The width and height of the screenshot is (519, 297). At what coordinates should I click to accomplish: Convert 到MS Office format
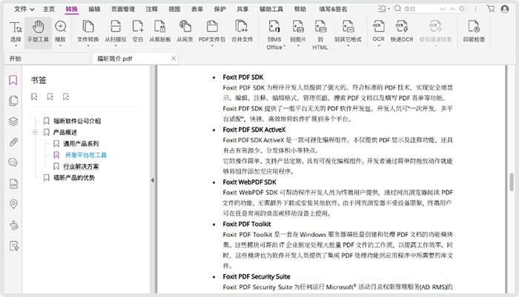274,35
